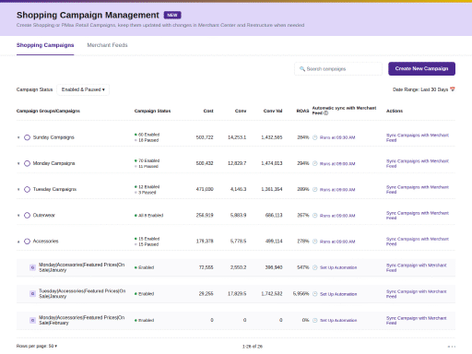Click Sync Campaign link for Monday Accessories January
The width and height of the screenshot is (472, 354).
pos(417,267)
